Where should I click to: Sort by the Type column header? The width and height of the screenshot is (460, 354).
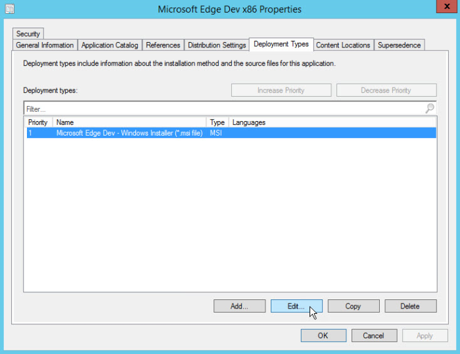(217, 122)
